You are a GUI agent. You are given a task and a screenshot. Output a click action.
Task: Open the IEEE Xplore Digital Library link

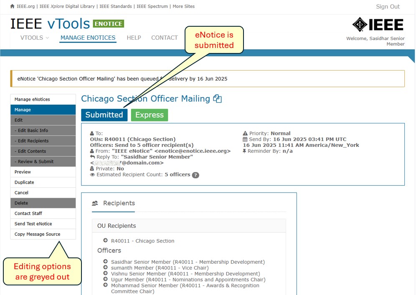[x=67, y=6]
